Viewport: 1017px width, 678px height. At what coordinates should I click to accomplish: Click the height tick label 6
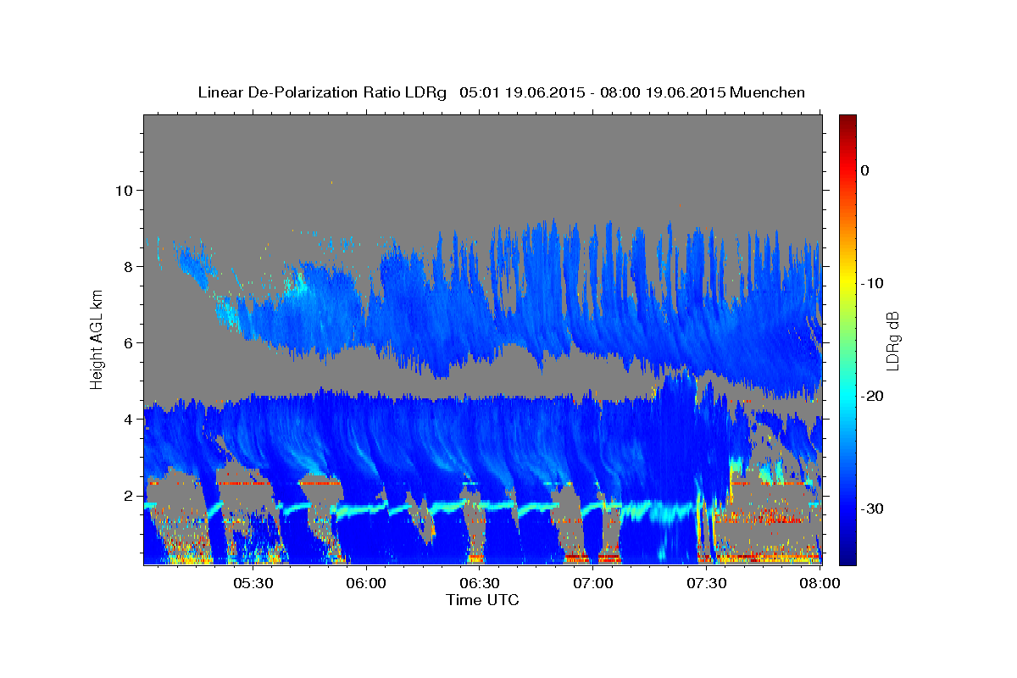click(130, 342)
